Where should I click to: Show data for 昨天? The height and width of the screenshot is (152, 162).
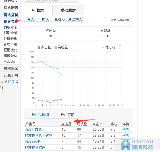tap(45, 19)
